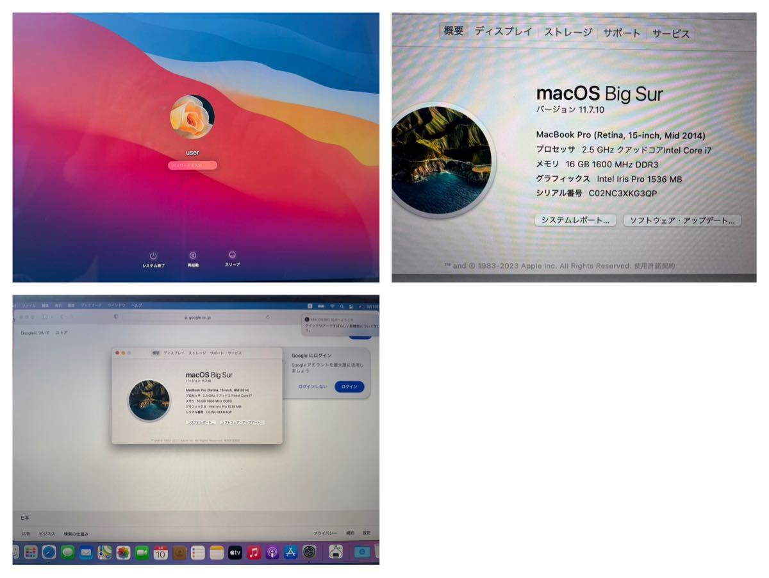Click the macOS Big Sur welcome notification

tap(340, 324)
